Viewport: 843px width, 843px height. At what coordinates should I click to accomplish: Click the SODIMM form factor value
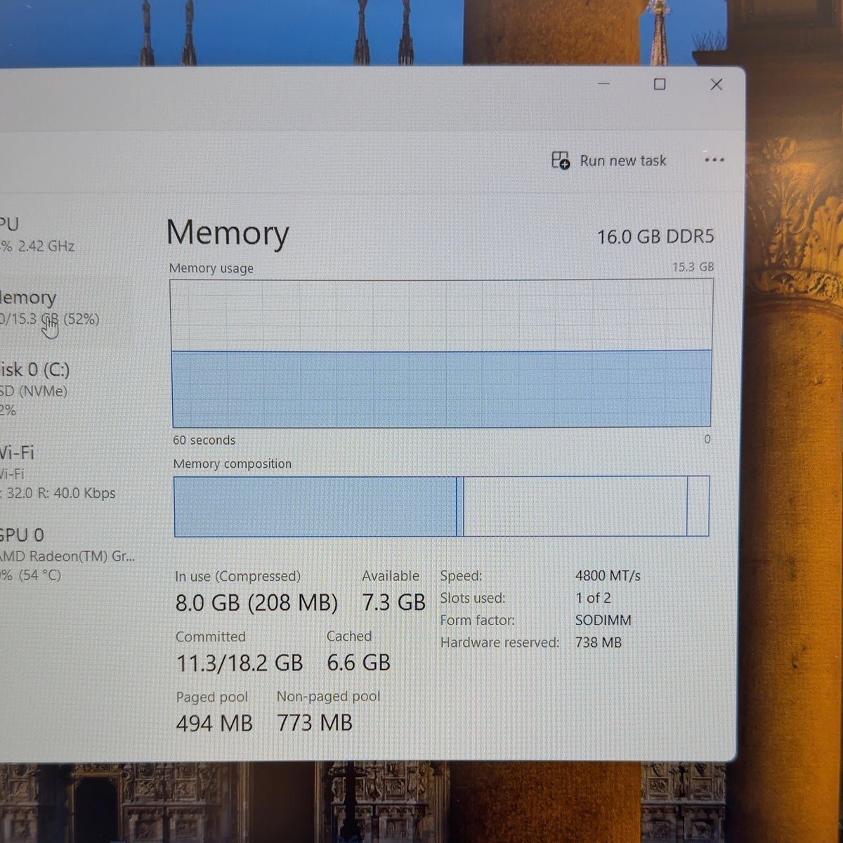pos(603,620)
